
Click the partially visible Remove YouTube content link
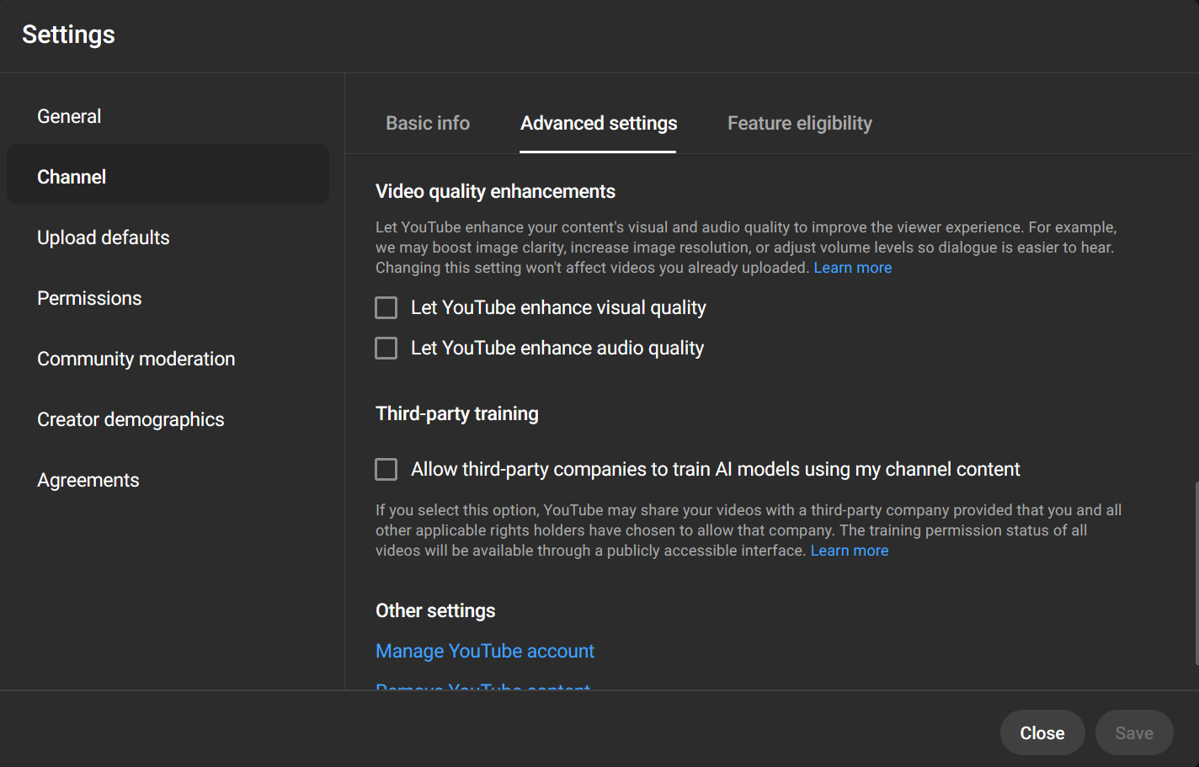click(482, 687)
